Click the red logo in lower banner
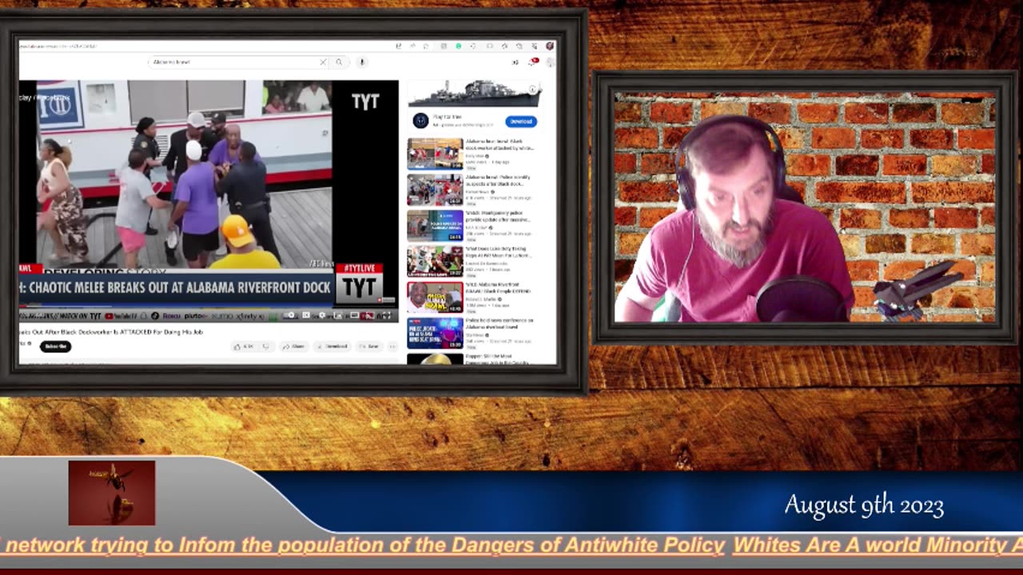1023x575 pixels. [112, 493]
